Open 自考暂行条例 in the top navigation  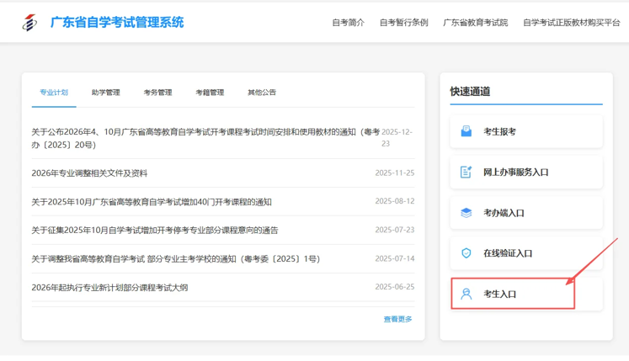(x=403, y=23)
